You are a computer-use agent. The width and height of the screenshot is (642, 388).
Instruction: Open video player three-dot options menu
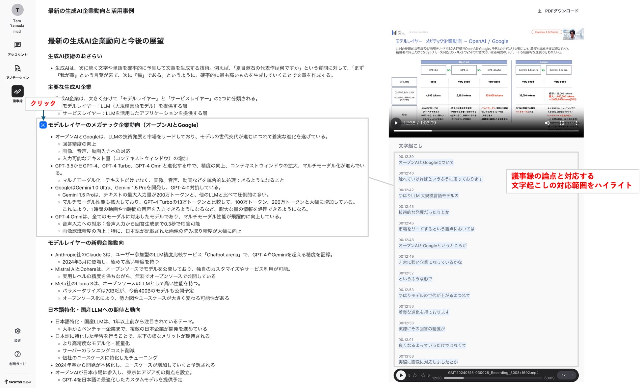(576, 123)
